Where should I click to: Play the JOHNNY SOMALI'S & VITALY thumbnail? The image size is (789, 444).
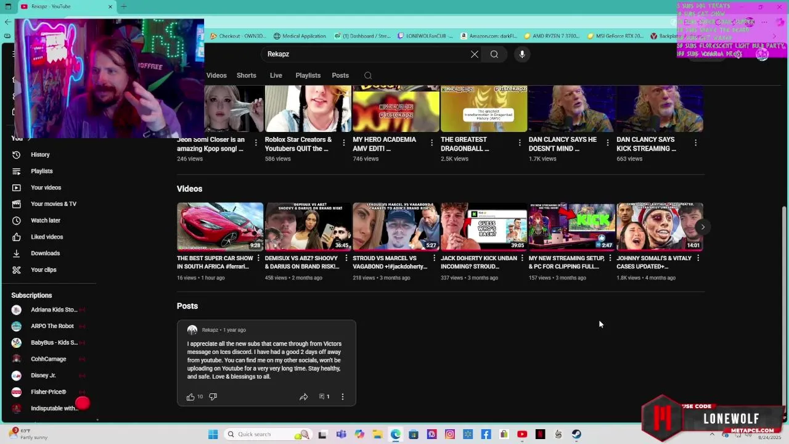pyautogui.click(x=660, y=226)
